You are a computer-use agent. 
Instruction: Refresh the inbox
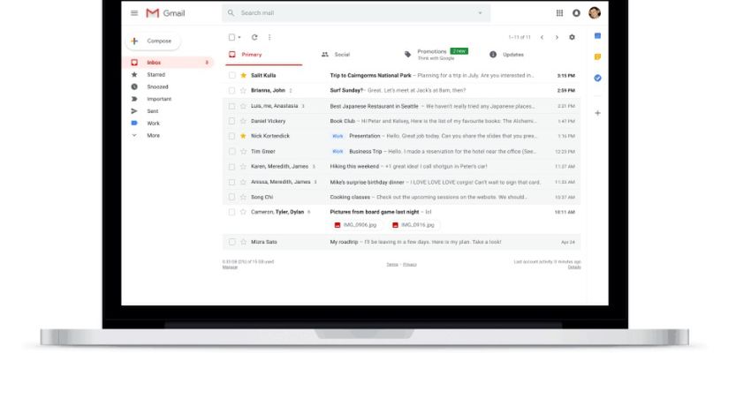(254, 37)
